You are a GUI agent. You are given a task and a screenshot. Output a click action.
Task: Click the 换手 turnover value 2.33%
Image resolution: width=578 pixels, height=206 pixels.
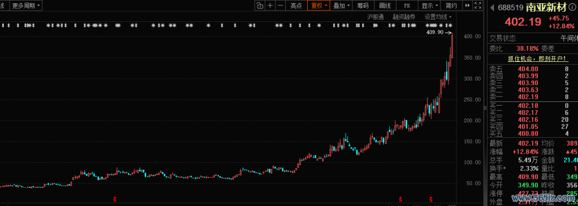529,169
